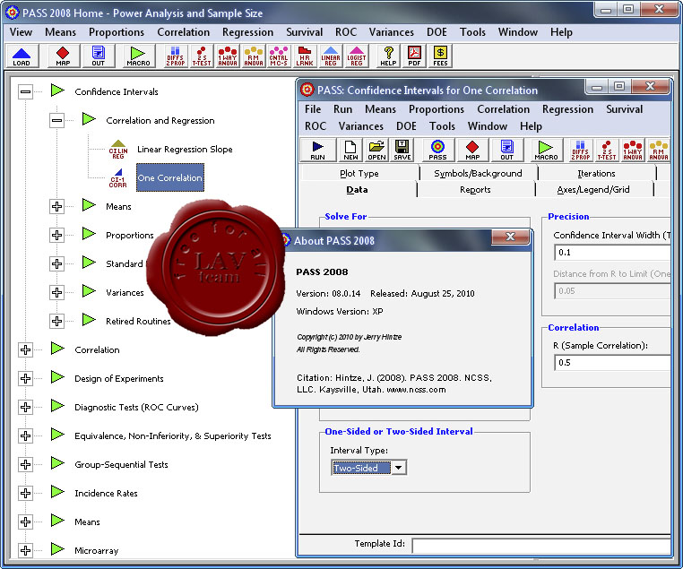683x569 pixels.
Task: Select the Microarray tree item
Action: click(96, 551)
